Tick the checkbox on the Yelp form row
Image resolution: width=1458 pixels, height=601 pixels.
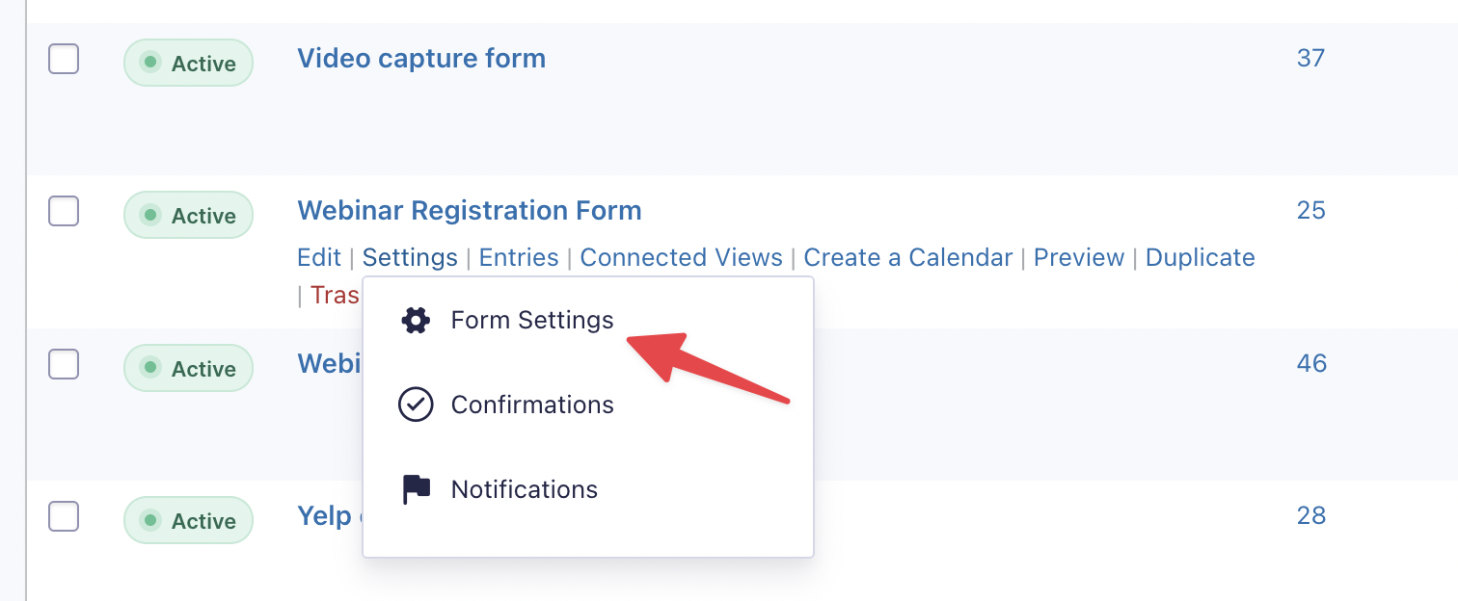pyautogui.click(x=63, y=516)
